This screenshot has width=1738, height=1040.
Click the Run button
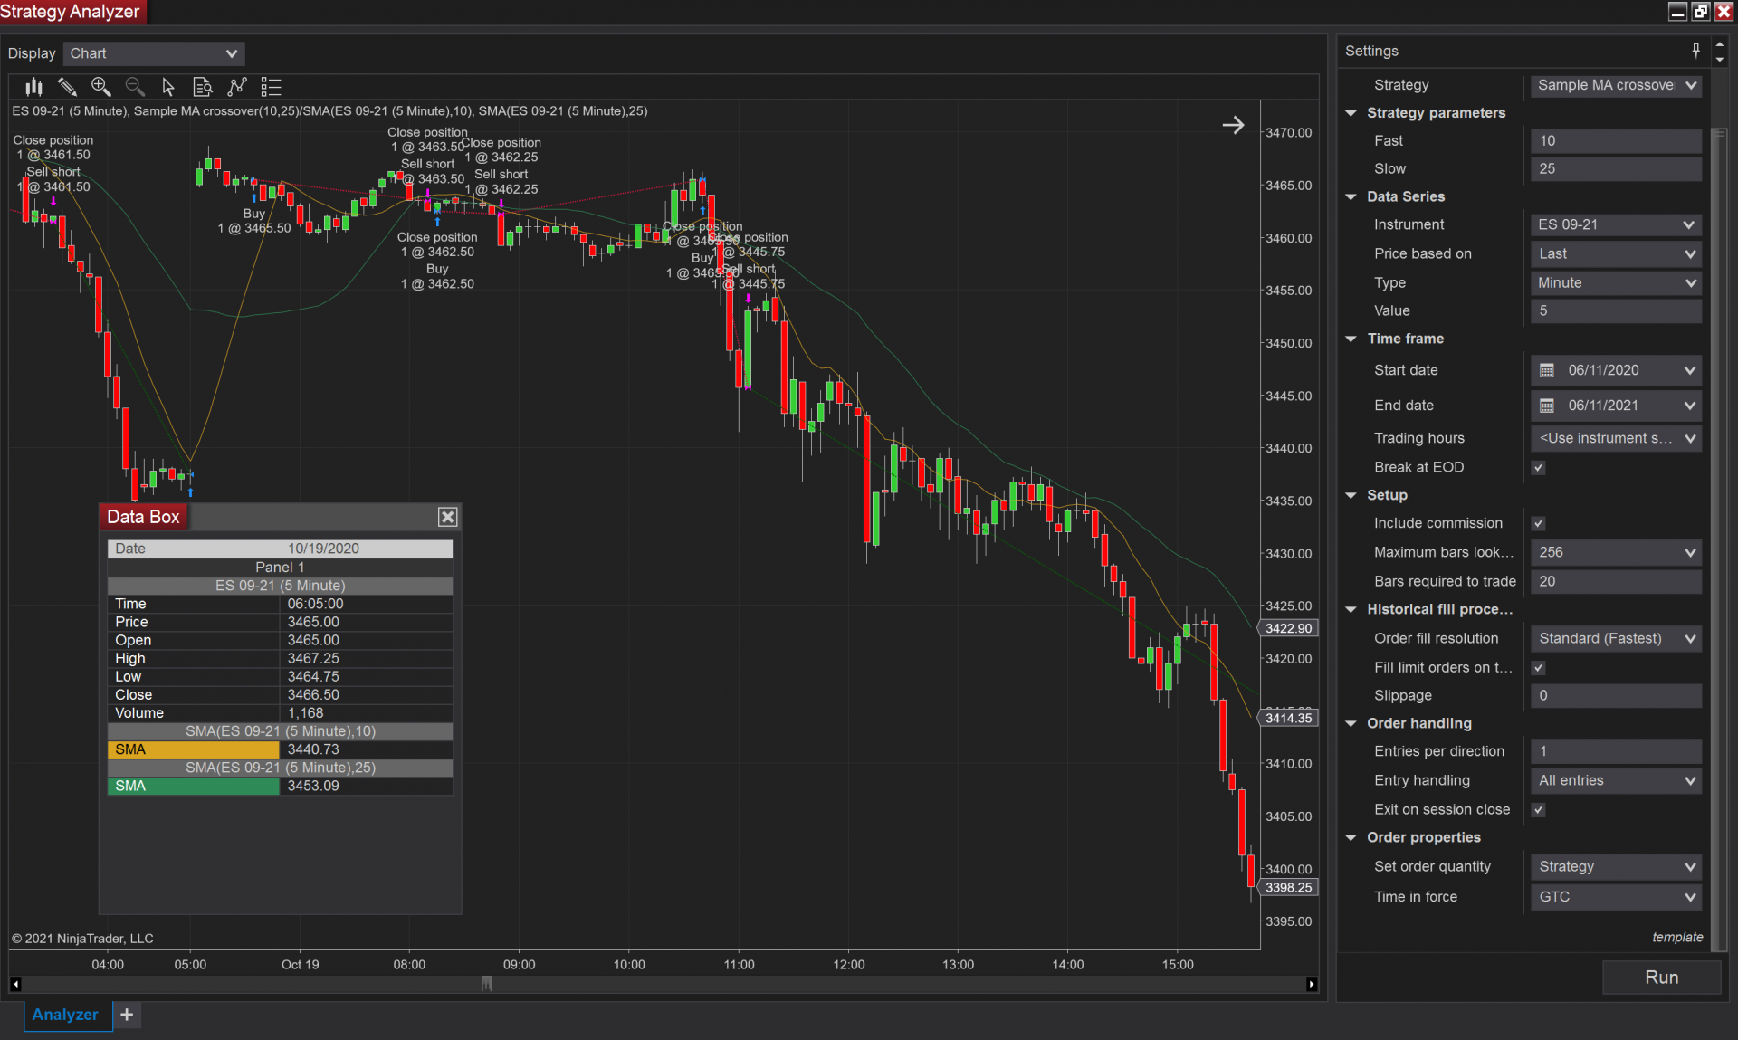(1661, 978)
